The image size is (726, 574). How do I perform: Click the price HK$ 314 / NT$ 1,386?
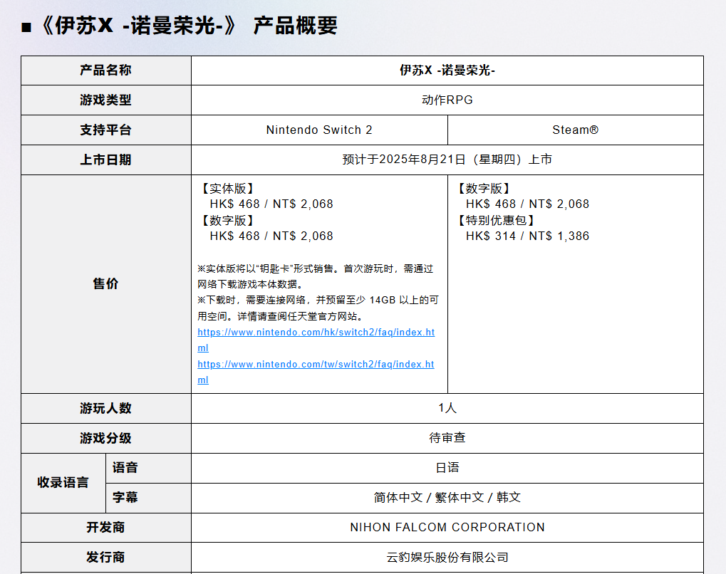tap(527, 236)
